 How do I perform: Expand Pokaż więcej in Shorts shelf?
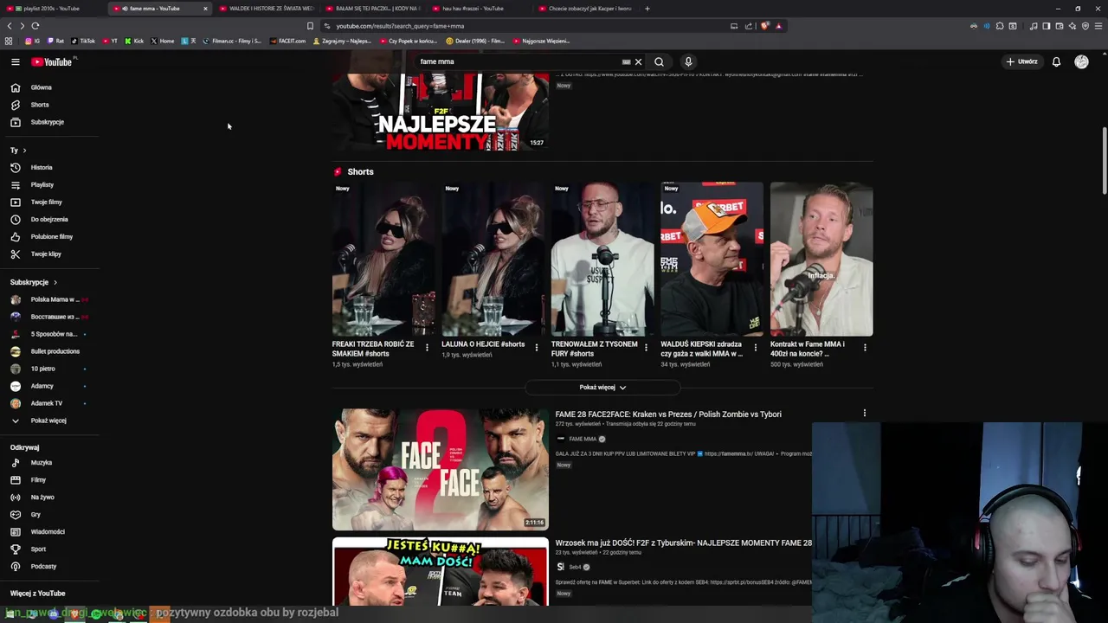pyautogui.click(x=602, y=388)
